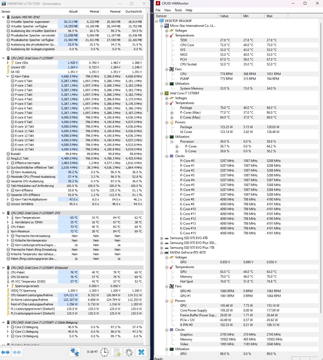Expand Spannungsversatz row
Image resolution: width=323 pixels, height=360 pixels.
coord(8,286)
